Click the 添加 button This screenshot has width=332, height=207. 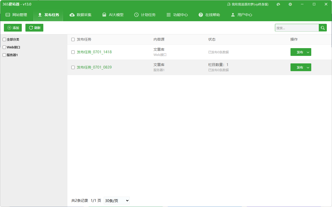click(13, 28)
